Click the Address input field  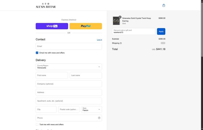point(69,92)
